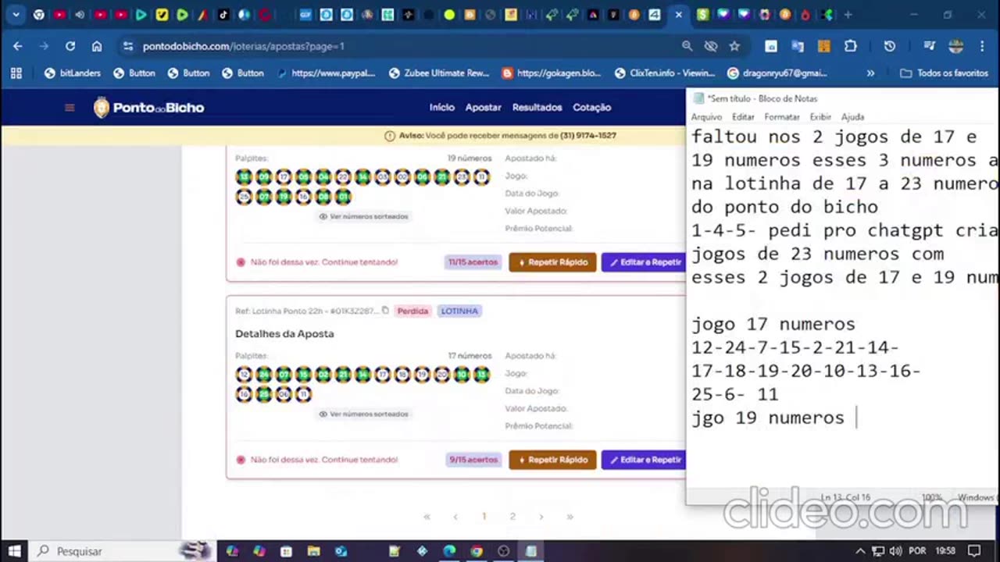Viewport: 1000px width, 562px height.
Task: Click Repetir Rápido on the 9/15 acertos bet
Action: pos(552,460)
